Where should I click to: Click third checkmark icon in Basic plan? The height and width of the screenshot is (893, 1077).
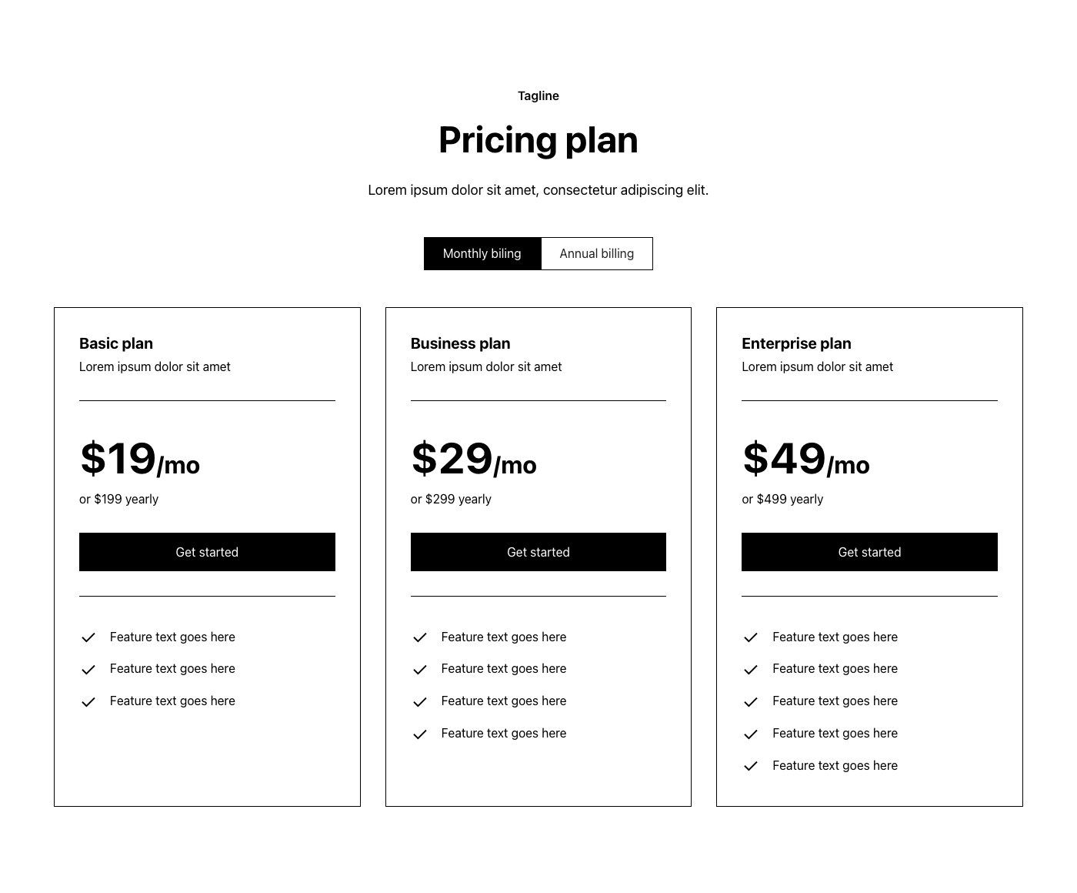pos(88,702)
